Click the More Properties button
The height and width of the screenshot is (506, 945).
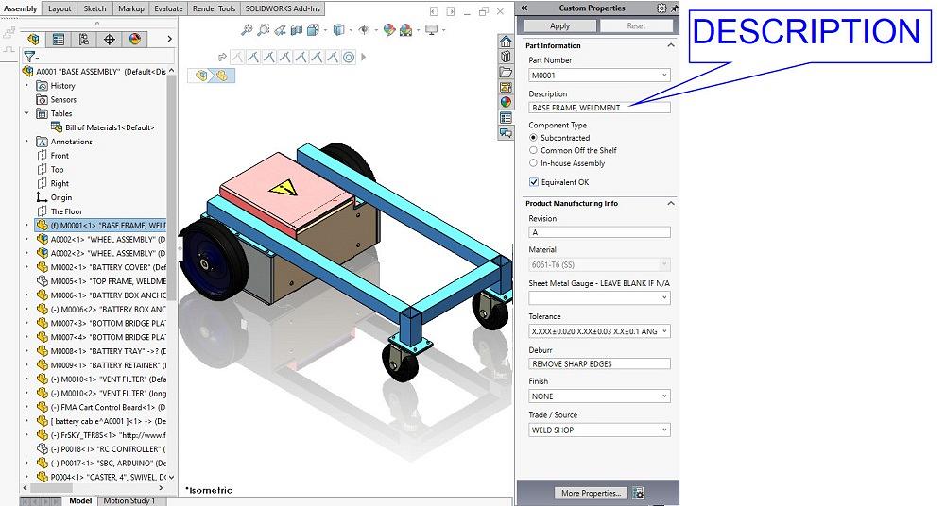592,494
